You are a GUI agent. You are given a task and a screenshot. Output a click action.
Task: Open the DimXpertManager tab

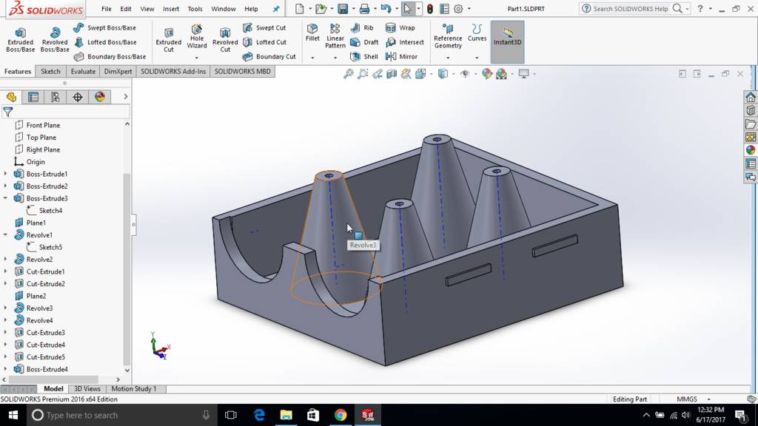click(x=78, y=97)
